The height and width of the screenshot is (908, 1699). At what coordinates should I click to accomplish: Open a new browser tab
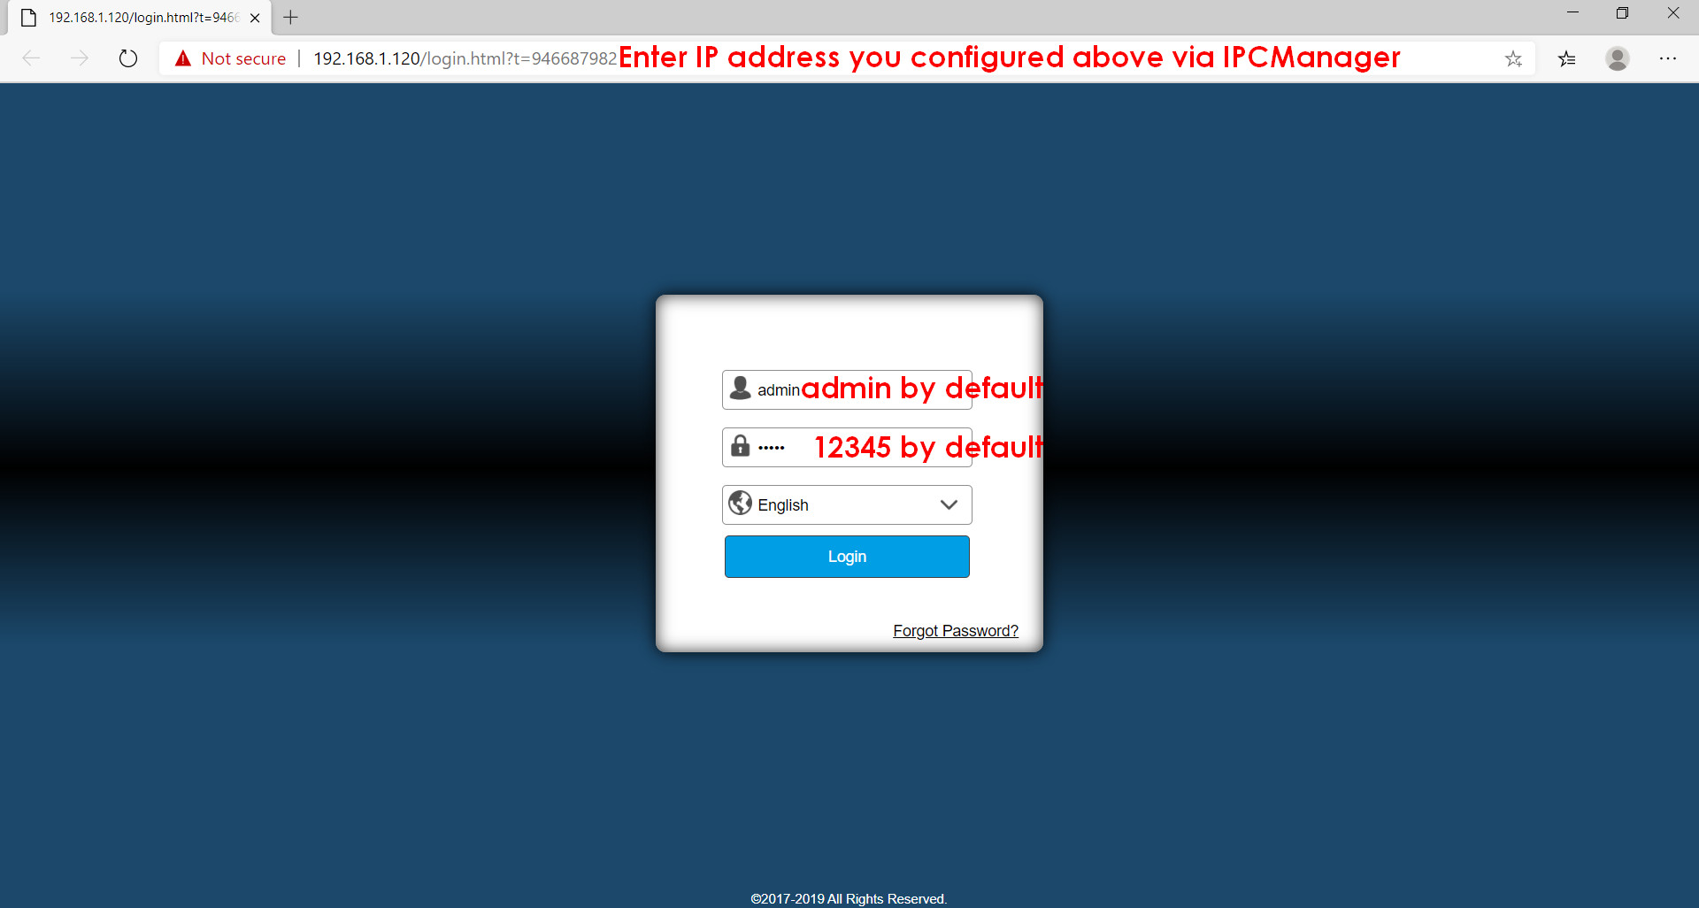click(290, 17)
